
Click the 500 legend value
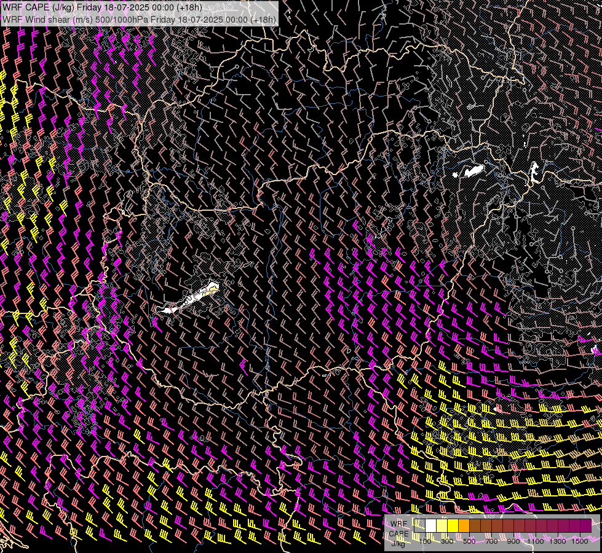pyautogui.click(x=469, y=541)
